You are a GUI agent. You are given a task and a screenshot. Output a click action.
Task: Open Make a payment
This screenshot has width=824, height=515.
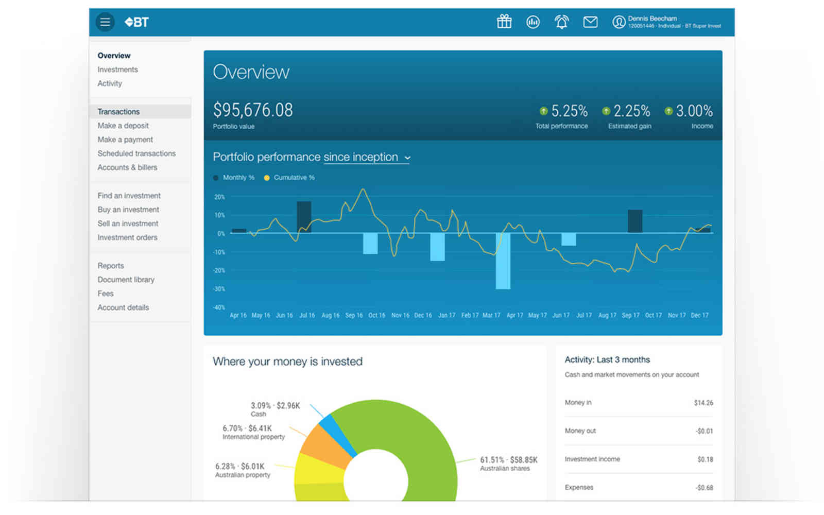(125, 140)
